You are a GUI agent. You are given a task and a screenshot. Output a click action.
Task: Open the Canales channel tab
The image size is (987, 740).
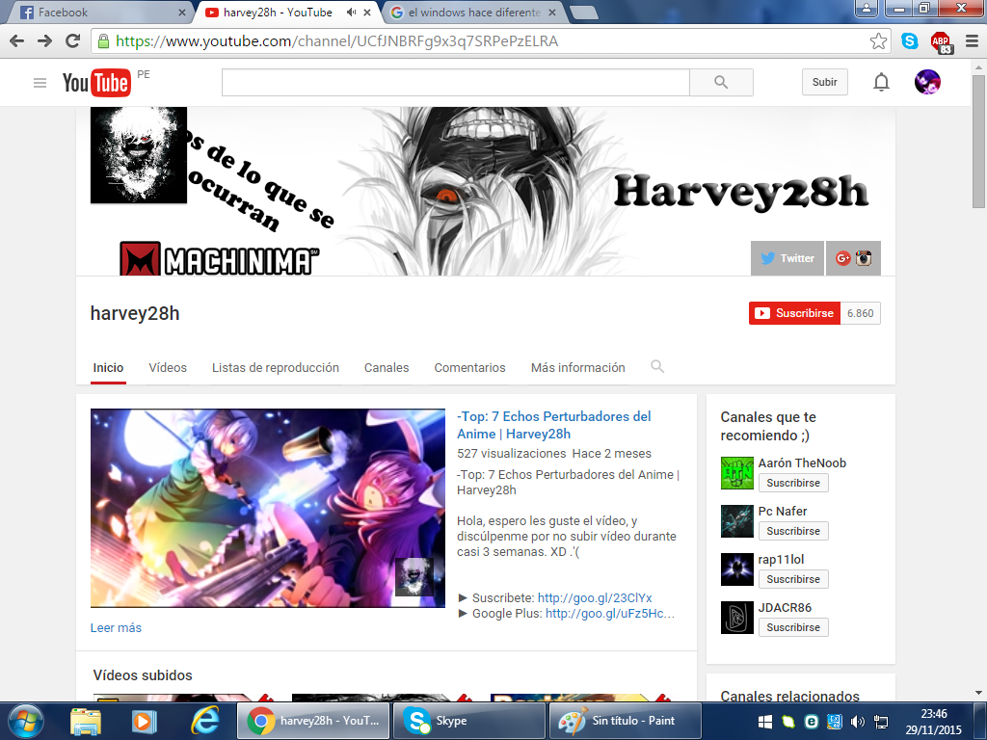[x=387, y=367]
